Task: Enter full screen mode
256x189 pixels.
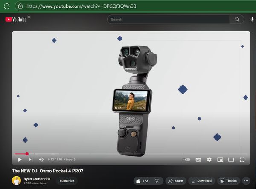Action: pyautogui.click(x=242, y=160)
